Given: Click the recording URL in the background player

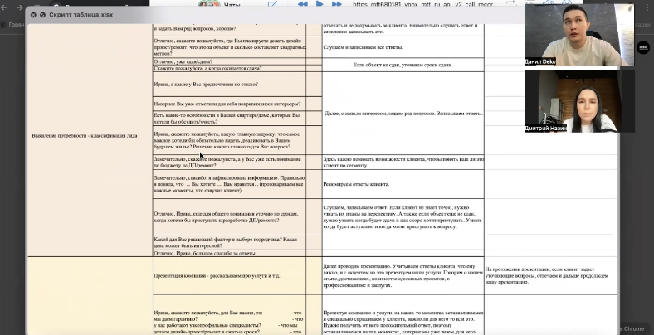Looking at the screenshot, I should [423, 4].
